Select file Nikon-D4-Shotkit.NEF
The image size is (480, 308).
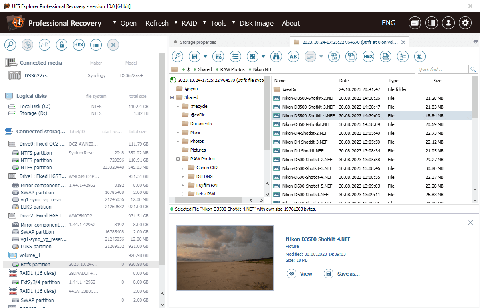click(303, 151)
